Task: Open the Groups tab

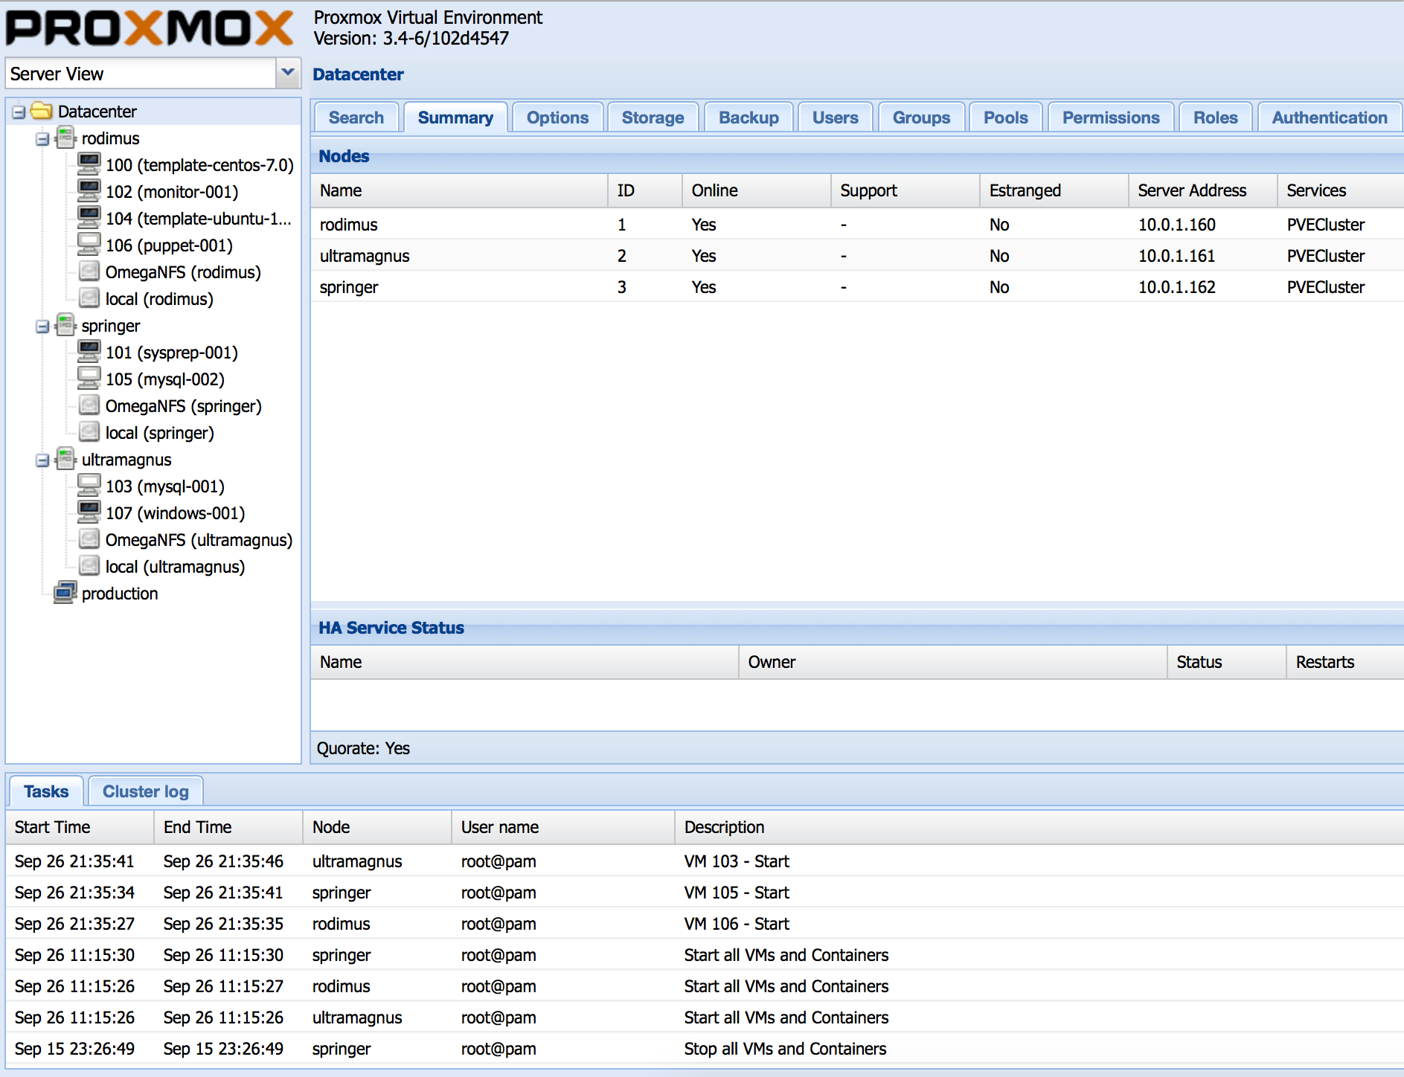Action: (921, 118)
